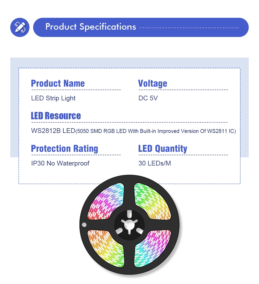Click the 30 LEDs/M value

point(155,163)
